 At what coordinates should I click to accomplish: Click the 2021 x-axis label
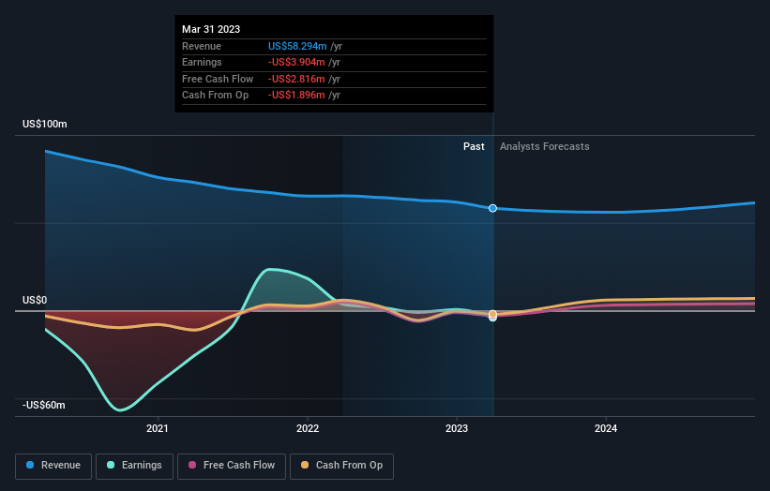tap(158, 429)
